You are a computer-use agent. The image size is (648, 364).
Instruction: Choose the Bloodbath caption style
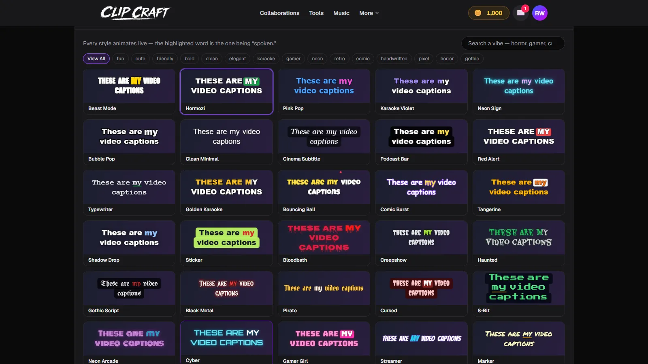(324, 243)
